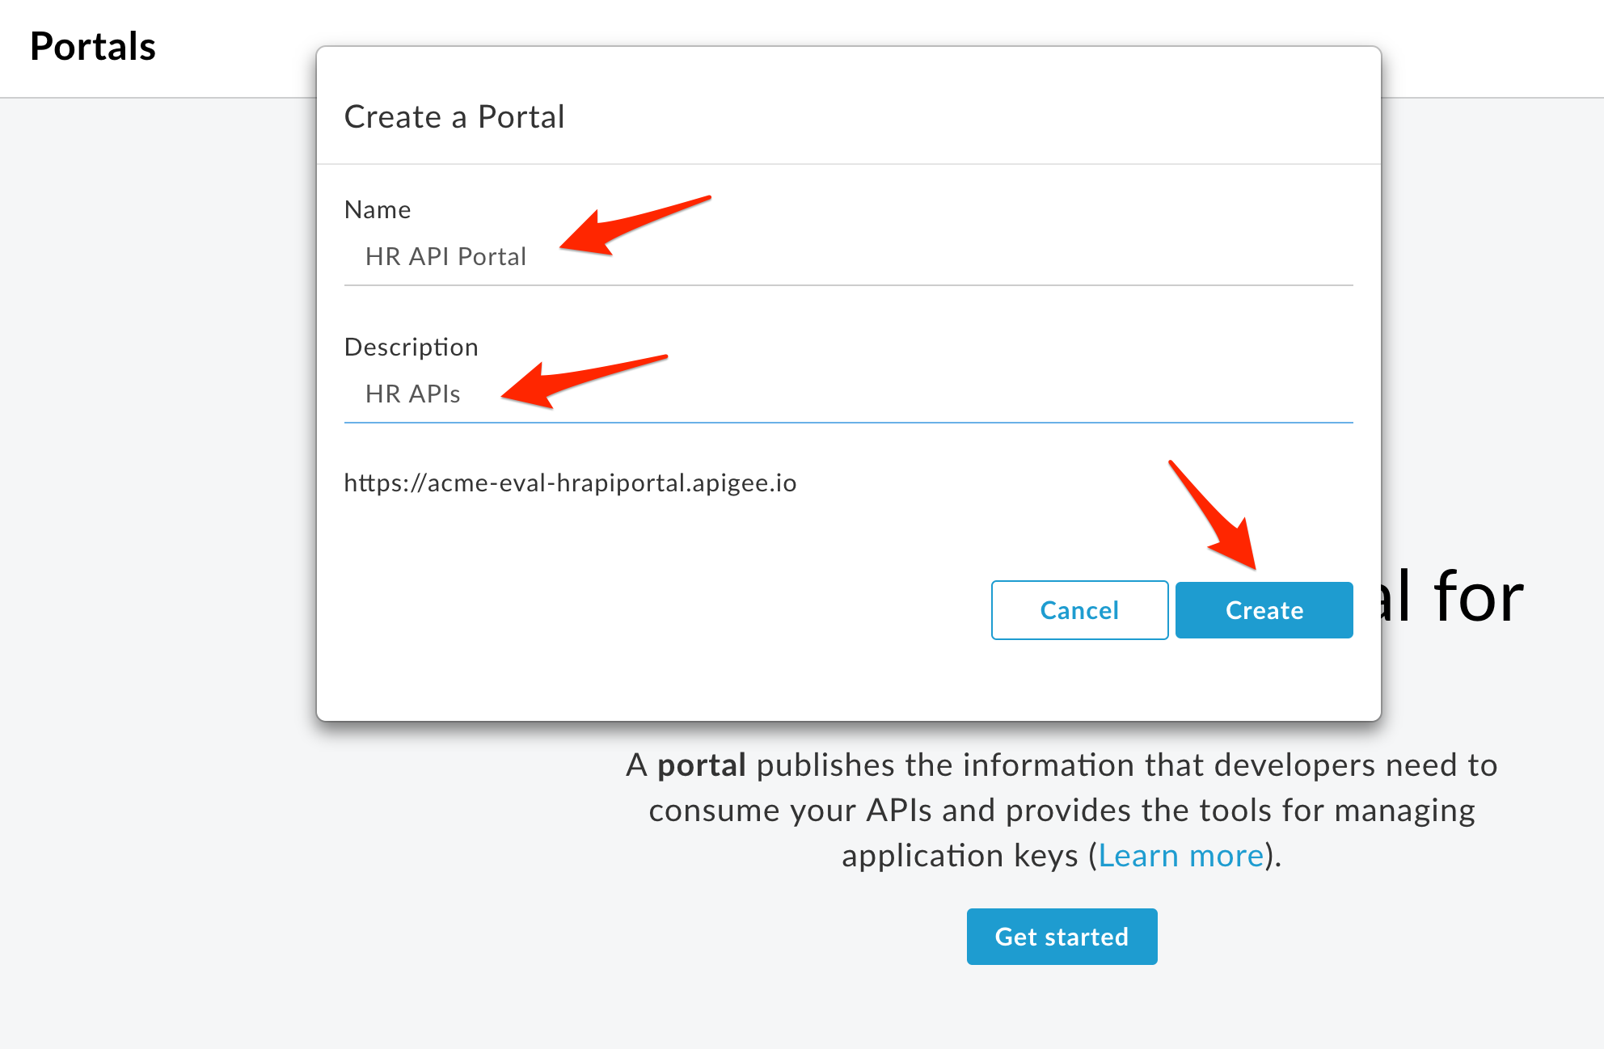Select the acme-eval-hrapiportal.apigee.io URL text
This screenshot has height=1049, width=1604.
[570, 483]
